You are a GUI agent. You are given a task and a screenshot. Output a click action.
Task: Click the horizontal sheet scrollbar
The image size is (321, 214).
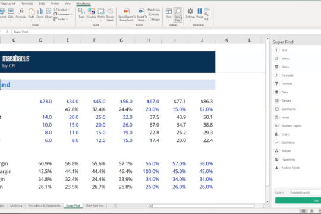pos(203,206)
